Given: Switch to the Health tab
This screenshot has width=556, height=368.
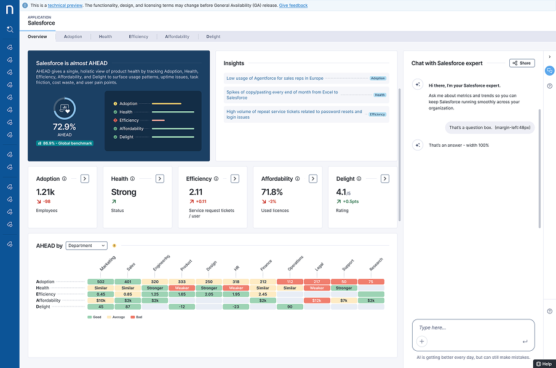Looking at the screenshot, I should 105,36.
